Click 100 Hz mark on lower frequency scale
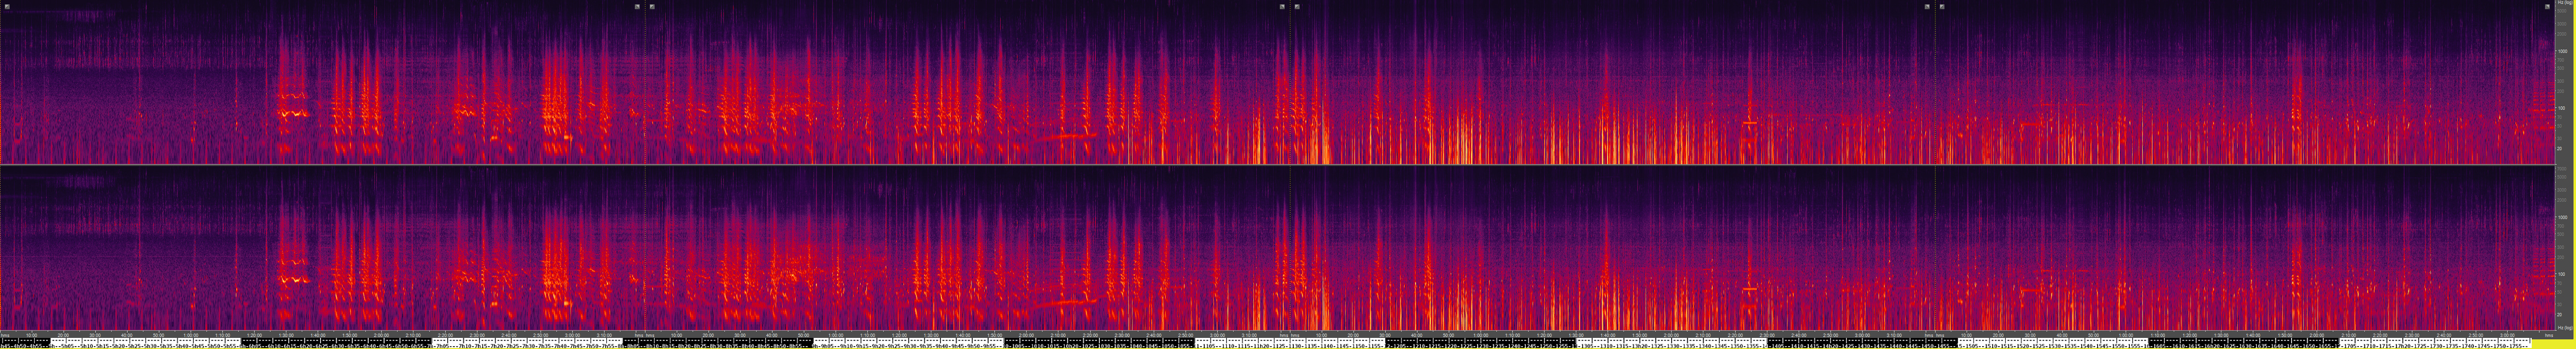 pyautogui.click(x=2562, y=274)
